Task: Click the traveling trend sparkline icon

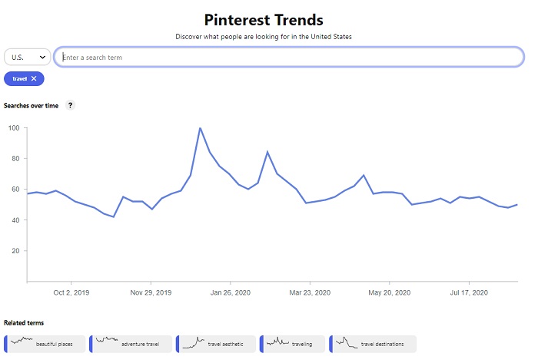Action: [276, 341]
